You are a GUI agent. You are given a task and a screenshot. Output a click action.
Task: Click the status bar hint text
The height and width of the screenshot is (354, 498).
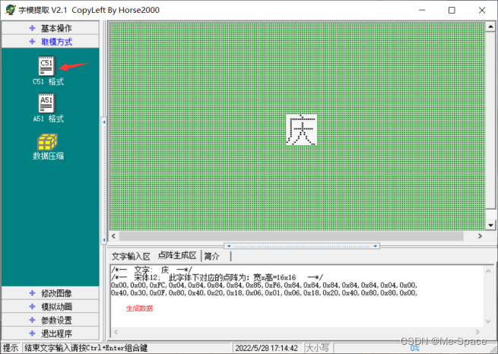click(86, 348)
